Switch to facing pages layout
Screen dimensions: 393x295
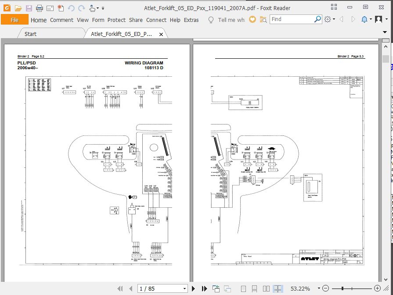[266, 288]
